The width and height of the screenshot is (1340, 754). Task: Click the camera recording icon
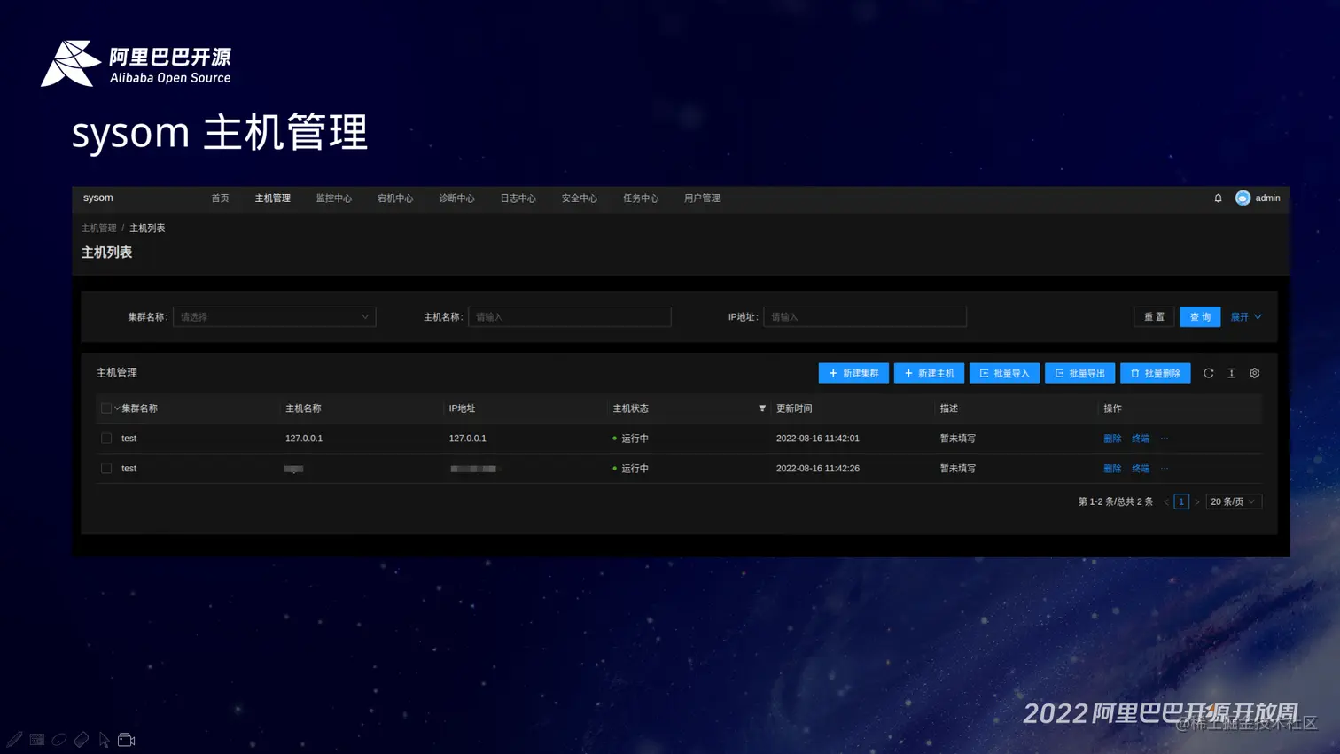tap(126, 739)
